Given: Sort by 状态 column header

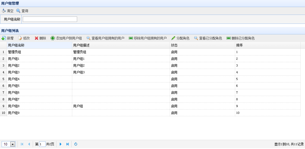Looking at the screenshot, I should coord(203,45).
